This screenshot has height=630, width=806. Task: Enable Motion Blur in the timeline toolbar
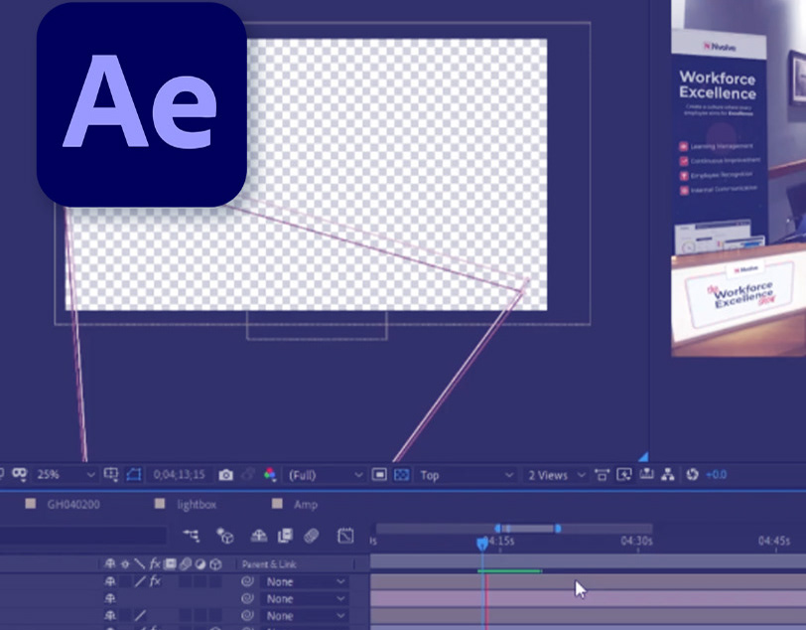click(312, 536)
